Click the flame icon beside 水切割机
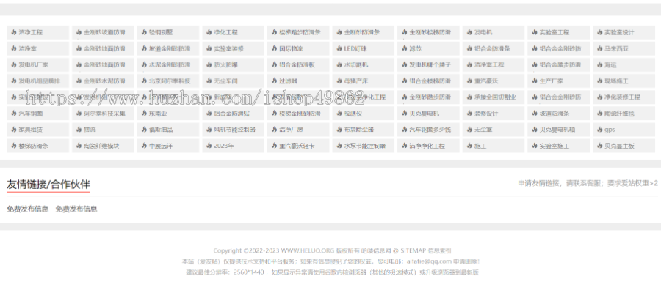This screenshot has width=661, height=290. click(339, 64)
